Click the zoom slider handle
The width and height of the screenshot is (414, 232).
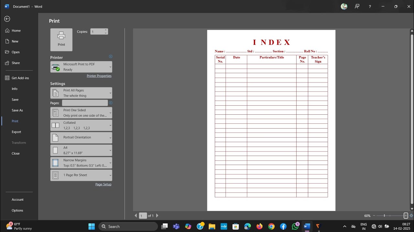click(384, 216)
